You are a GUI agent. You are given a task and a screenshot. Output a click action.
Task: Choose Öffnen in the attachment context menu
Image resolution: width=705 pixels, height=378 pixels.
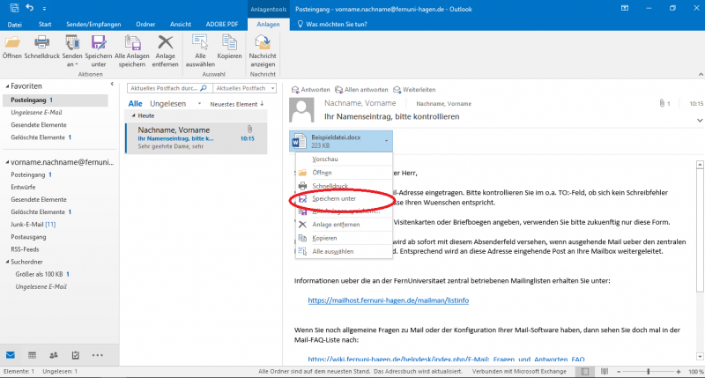(344, 173)
